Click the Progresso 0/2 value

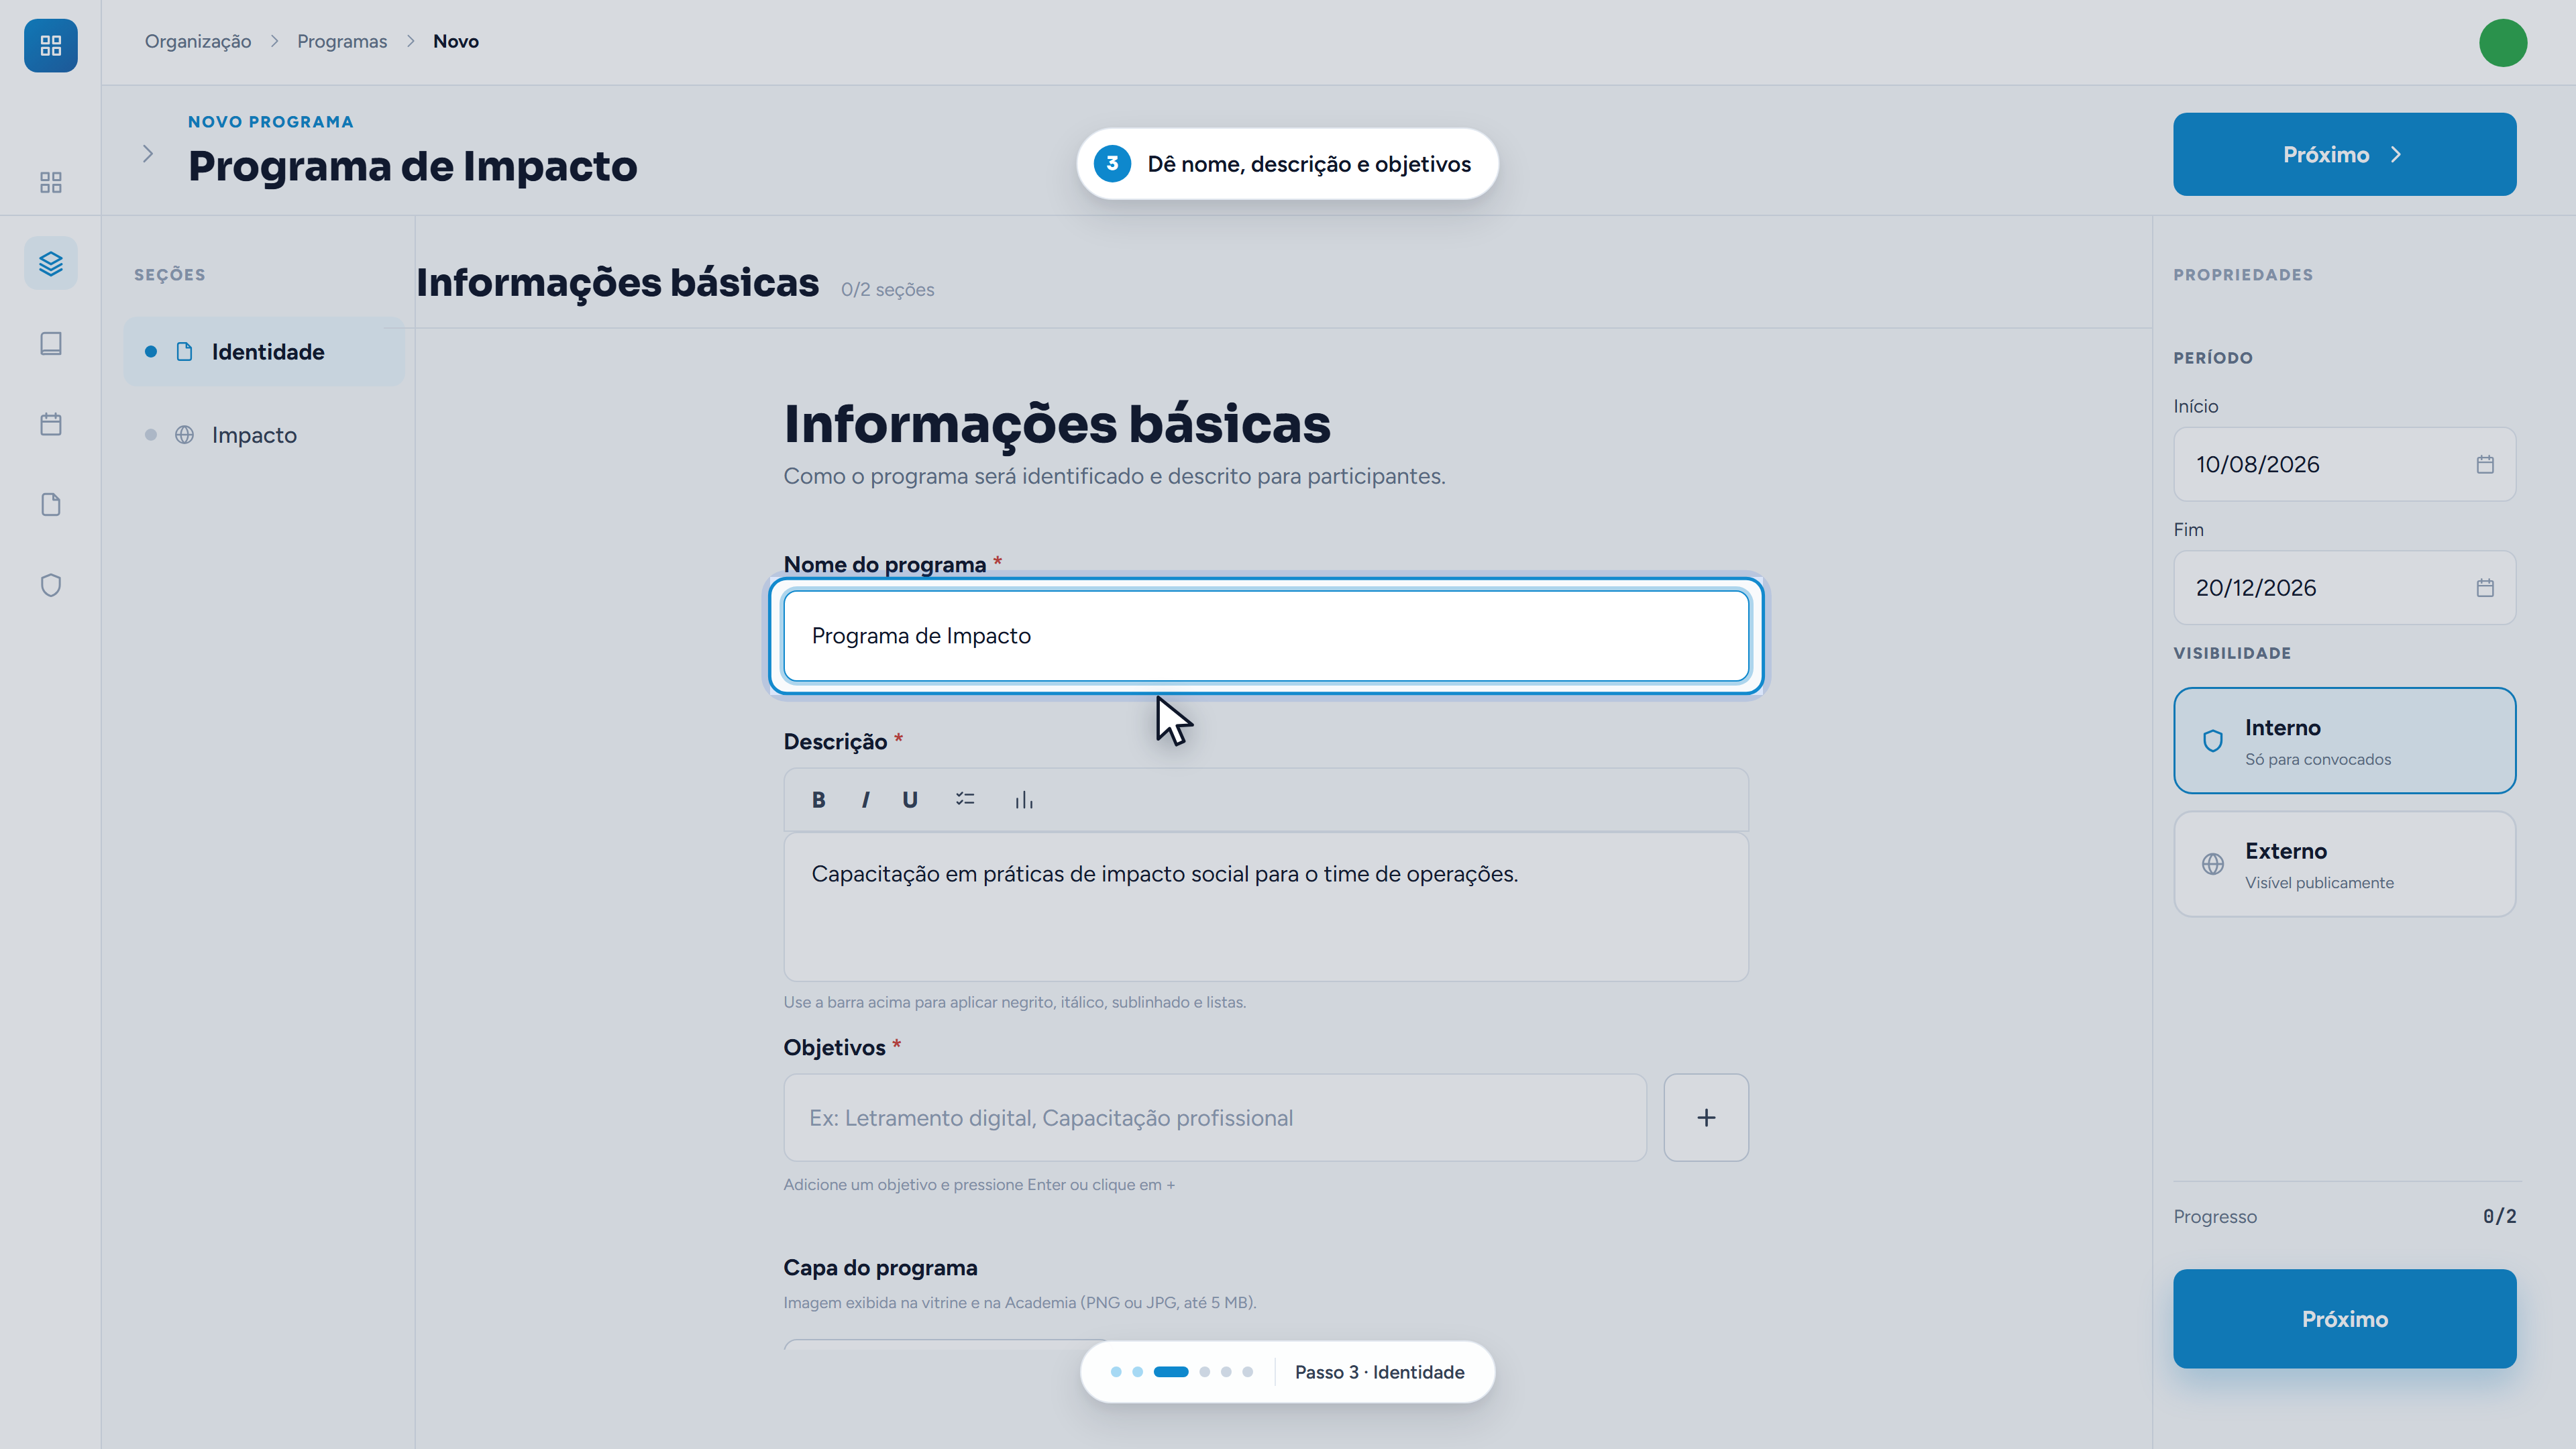click(x=2499, y=1216)
